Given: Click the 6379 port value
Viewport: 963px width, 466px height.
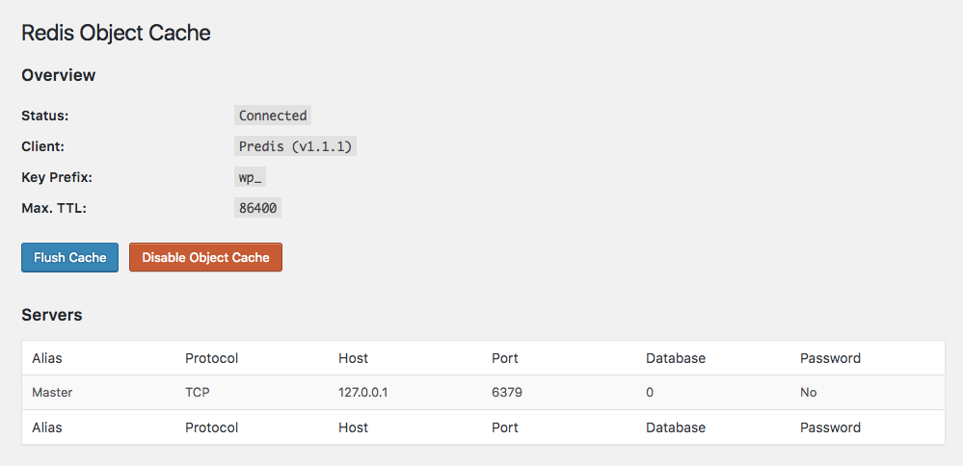Looking at the screenshot, I should (x=507, y=393).
